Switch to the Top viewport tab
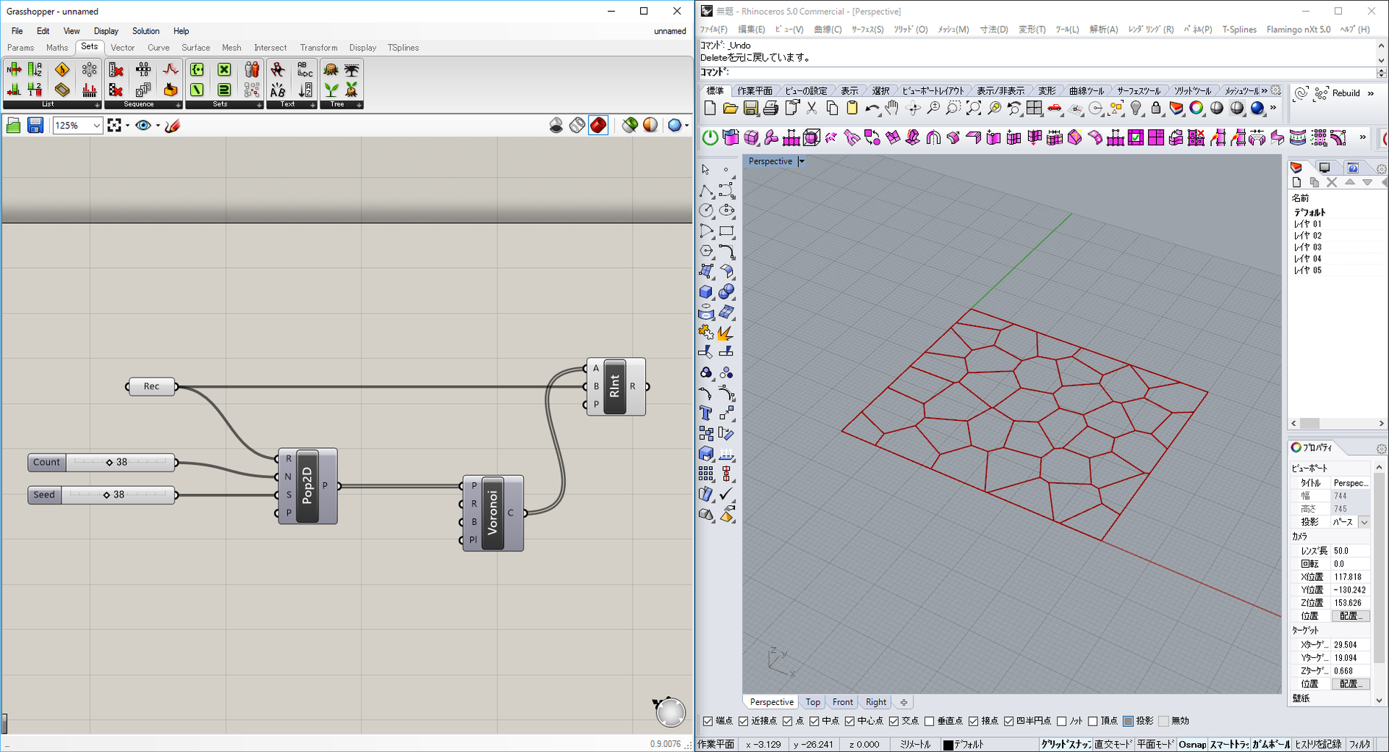Viewport: 1389px width, 752px height. [x=813, y=702]
